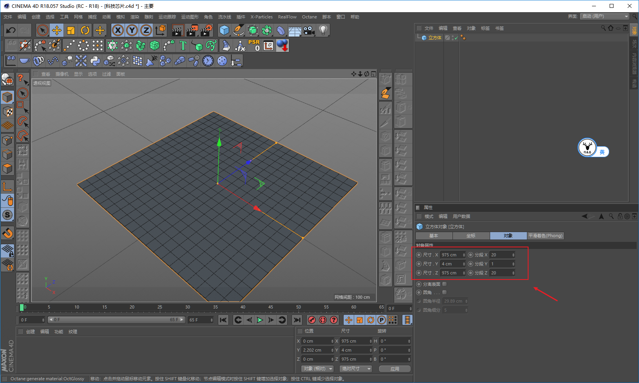
Task: Click the Snap magnet icon
Action: [7, 233]
